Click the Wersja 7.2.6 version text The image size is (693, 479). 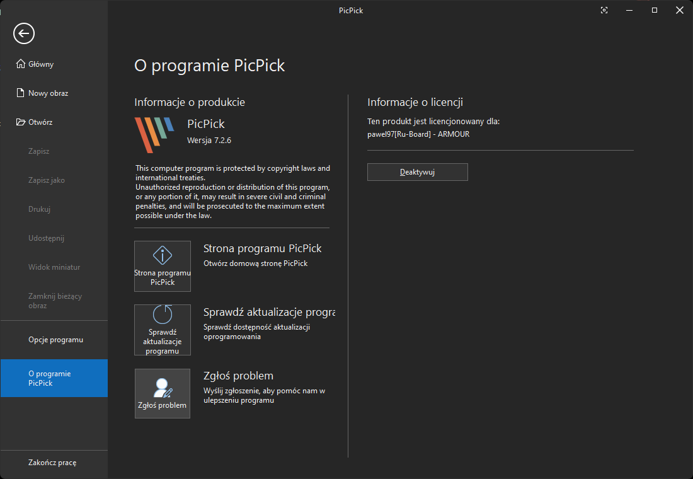[209, 140]
